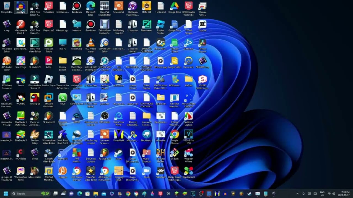Launch the FL Studio 21 shortcut
Image resolution: width=353 pixels, height=198 pixels.
[x=35, y=62]
